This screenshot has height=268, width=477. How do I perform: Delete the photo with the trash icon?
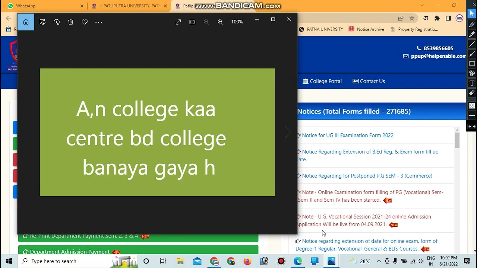point(71,22)
